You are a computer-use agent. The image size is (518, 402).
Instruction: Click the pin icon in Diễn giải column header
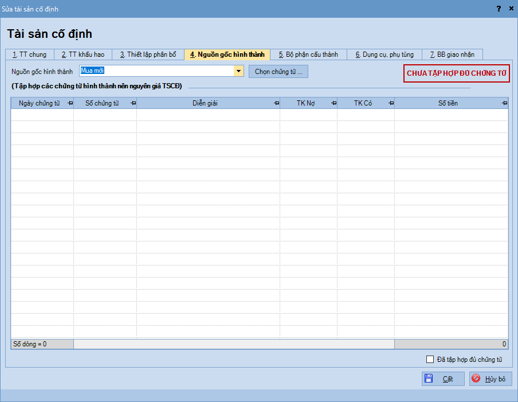[276, 103]
